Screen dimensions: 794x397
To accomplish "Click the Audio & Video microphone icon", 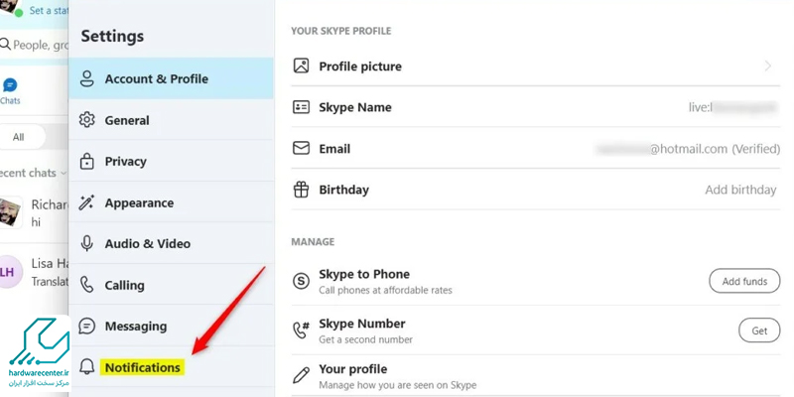I will tap(87, 243).
